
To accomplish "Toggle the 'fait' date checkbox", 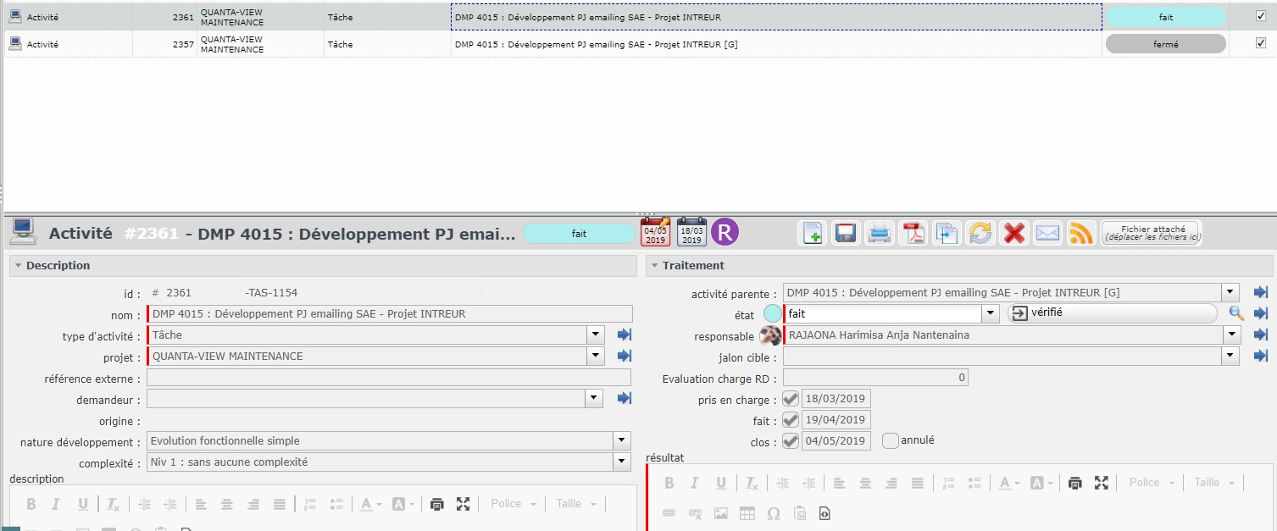I will (791, 419).
